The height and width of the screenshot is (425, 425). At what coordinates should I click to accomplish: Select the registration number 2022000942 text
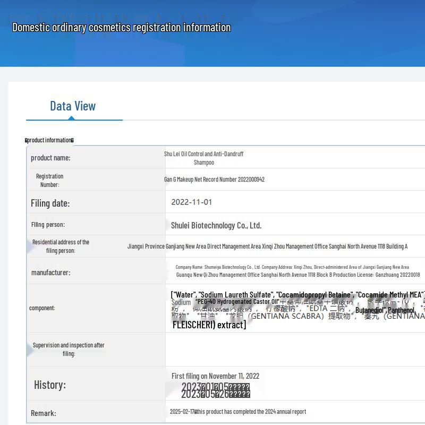[x=214, y=180]
